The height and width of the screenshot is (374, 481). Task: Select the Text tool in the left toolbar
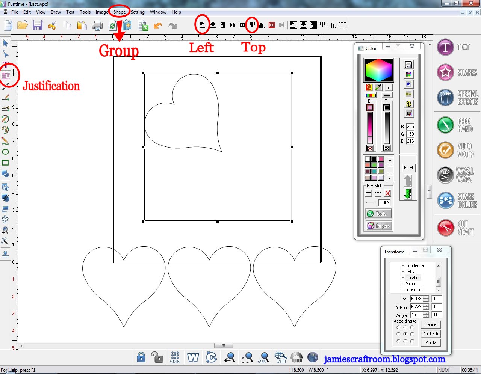(x=5, y=65)
